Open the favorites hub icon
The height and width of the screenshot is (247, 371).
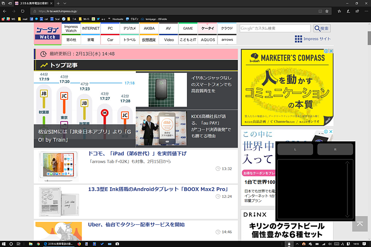[339, 11]
